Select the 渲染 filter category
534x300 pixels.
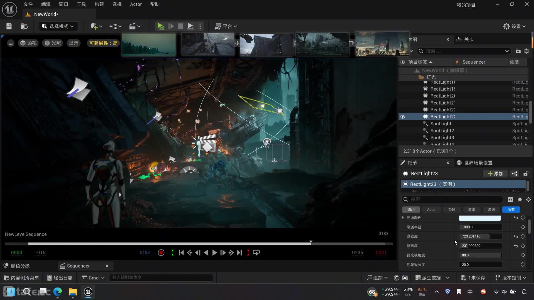(x=472, y=210)
